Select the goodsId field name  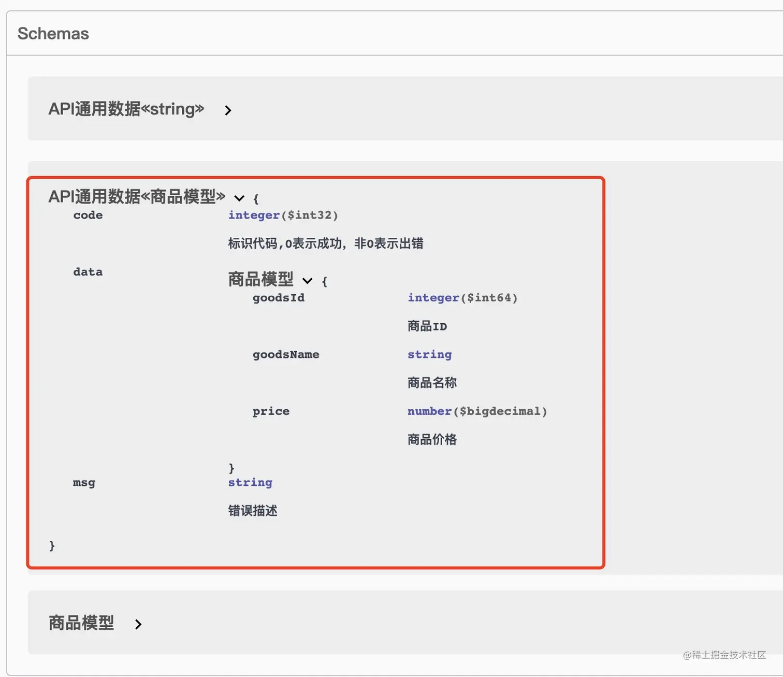click(x=279, y=298)
